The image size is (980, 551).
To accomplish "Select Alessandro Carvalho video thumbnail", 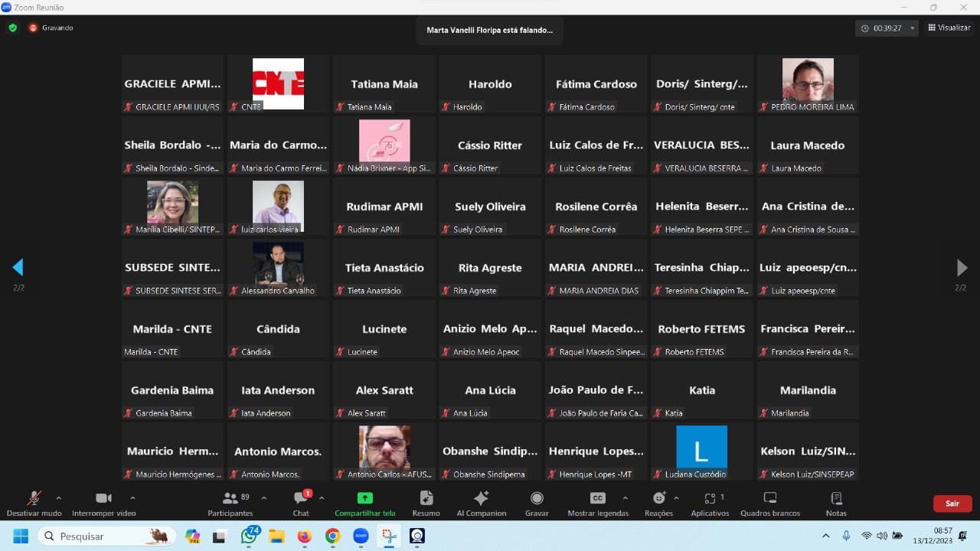I will pos(278,267).
